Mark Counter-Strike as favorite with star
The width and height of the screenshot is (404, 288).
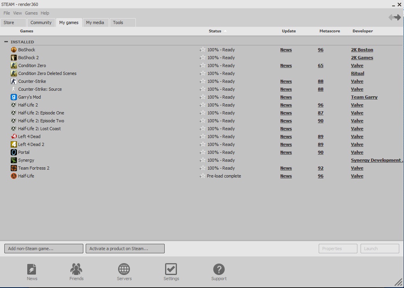point(203,81)
